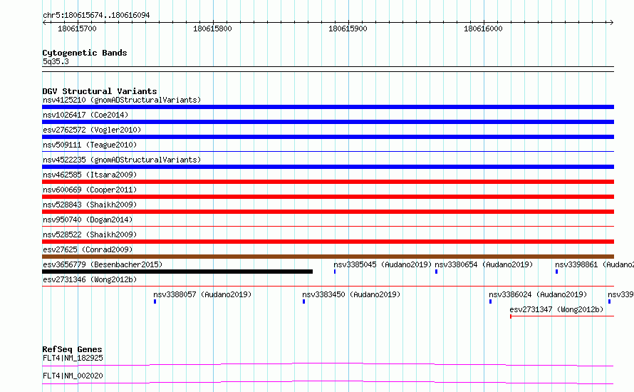The image size is (634, 392).
Task: Click the blue marker under nsv3386024 (Audano2019)
Action: click(491, 301)
